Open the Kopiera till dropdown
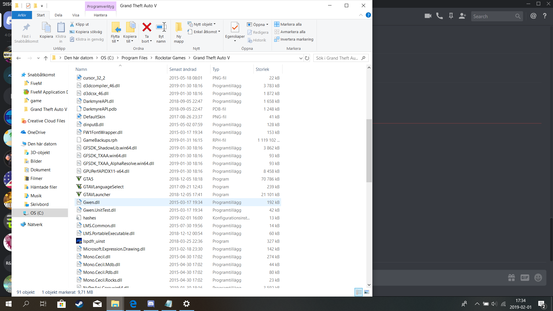This screenshot has height=311, width=553. point(130,41)
